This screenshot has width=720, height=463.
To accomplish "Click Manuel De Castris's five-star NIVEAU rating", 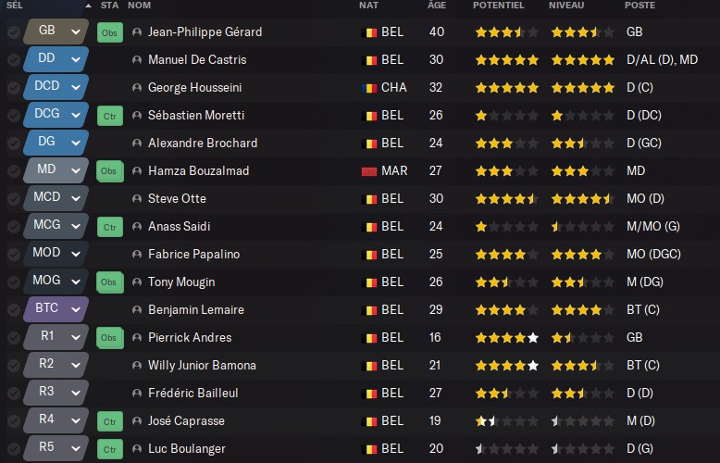I will pyautogui.click(x=582, y=60).
